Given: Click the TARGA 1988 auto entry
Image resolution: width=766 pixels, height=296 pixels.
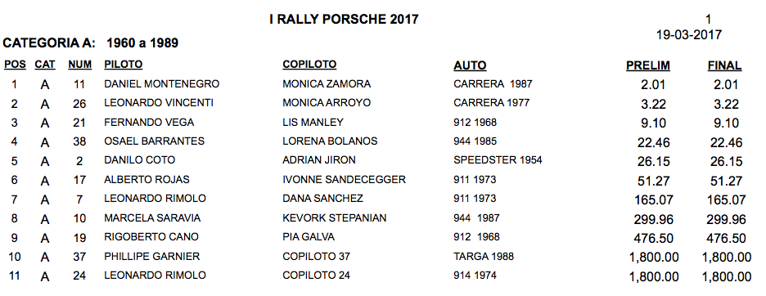Looking at the screenshot, I should coord(484,257).
